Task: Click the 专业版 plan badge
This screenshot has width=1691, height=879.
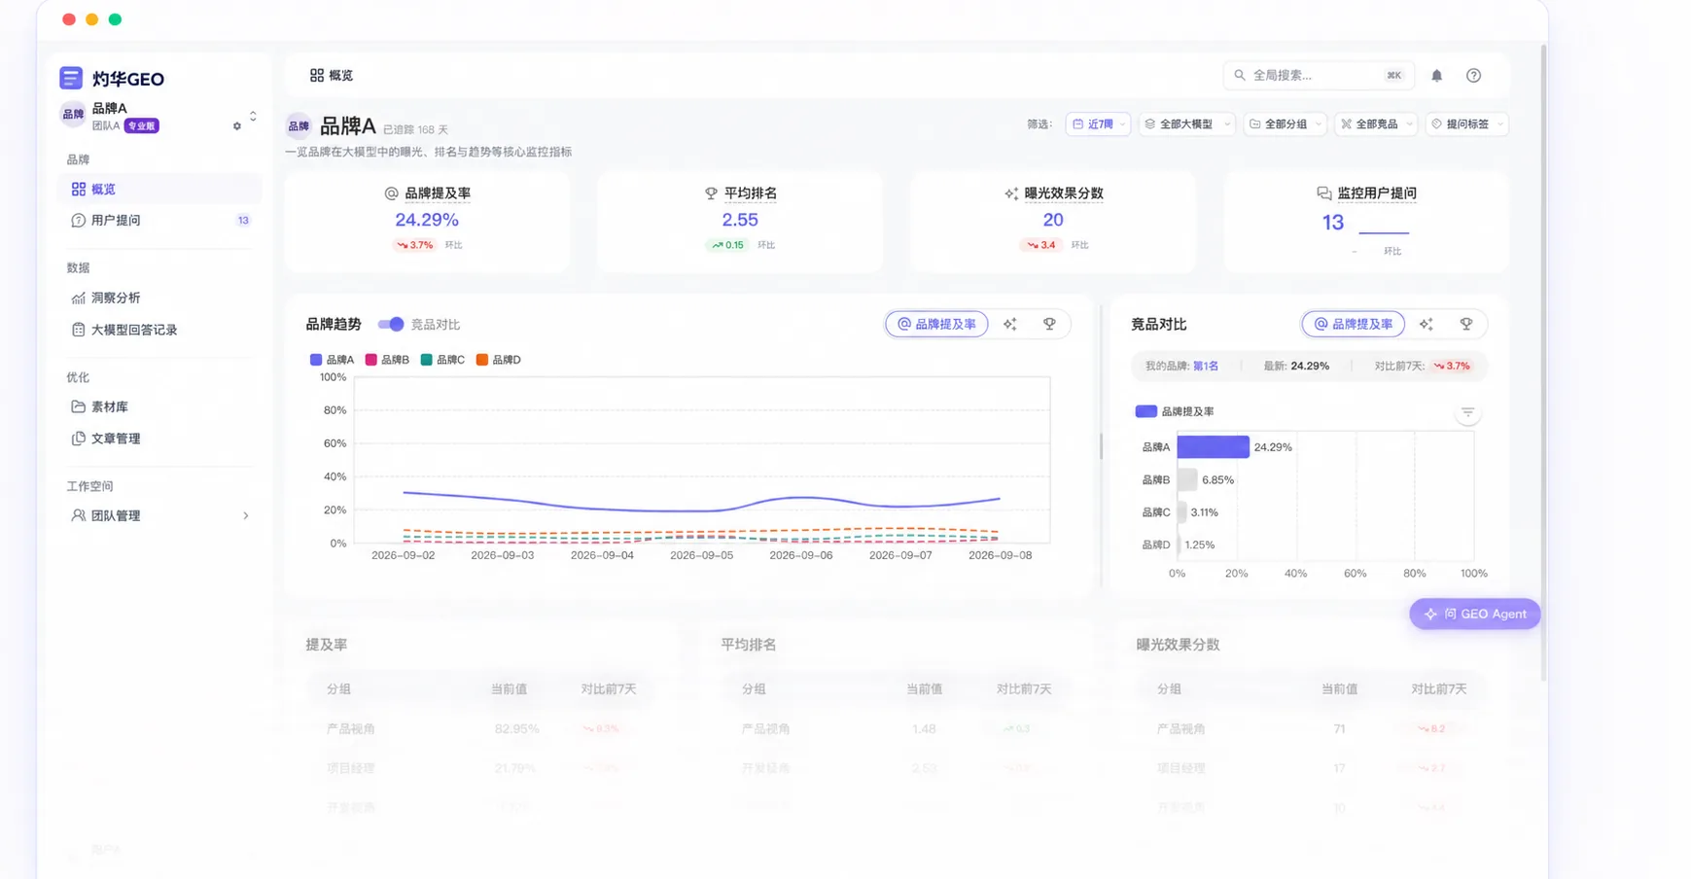Action: click(x=141, y=126)
